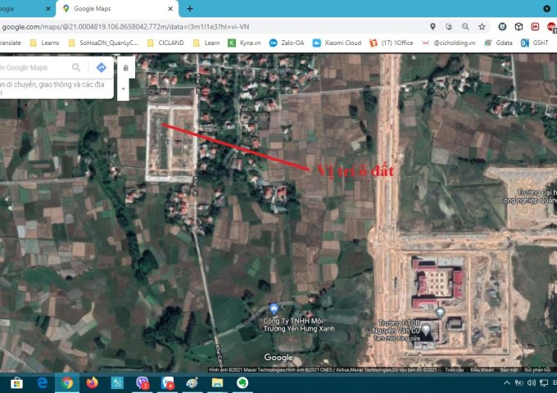Open directions with the blue diamond icon
Viewport: 557px width, 393px height.
pos(101,67)
